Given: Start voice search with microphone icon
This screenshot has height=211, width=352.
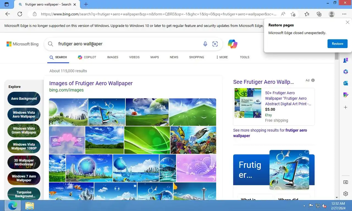Looking at the screenshot, I should click(205, 44).
